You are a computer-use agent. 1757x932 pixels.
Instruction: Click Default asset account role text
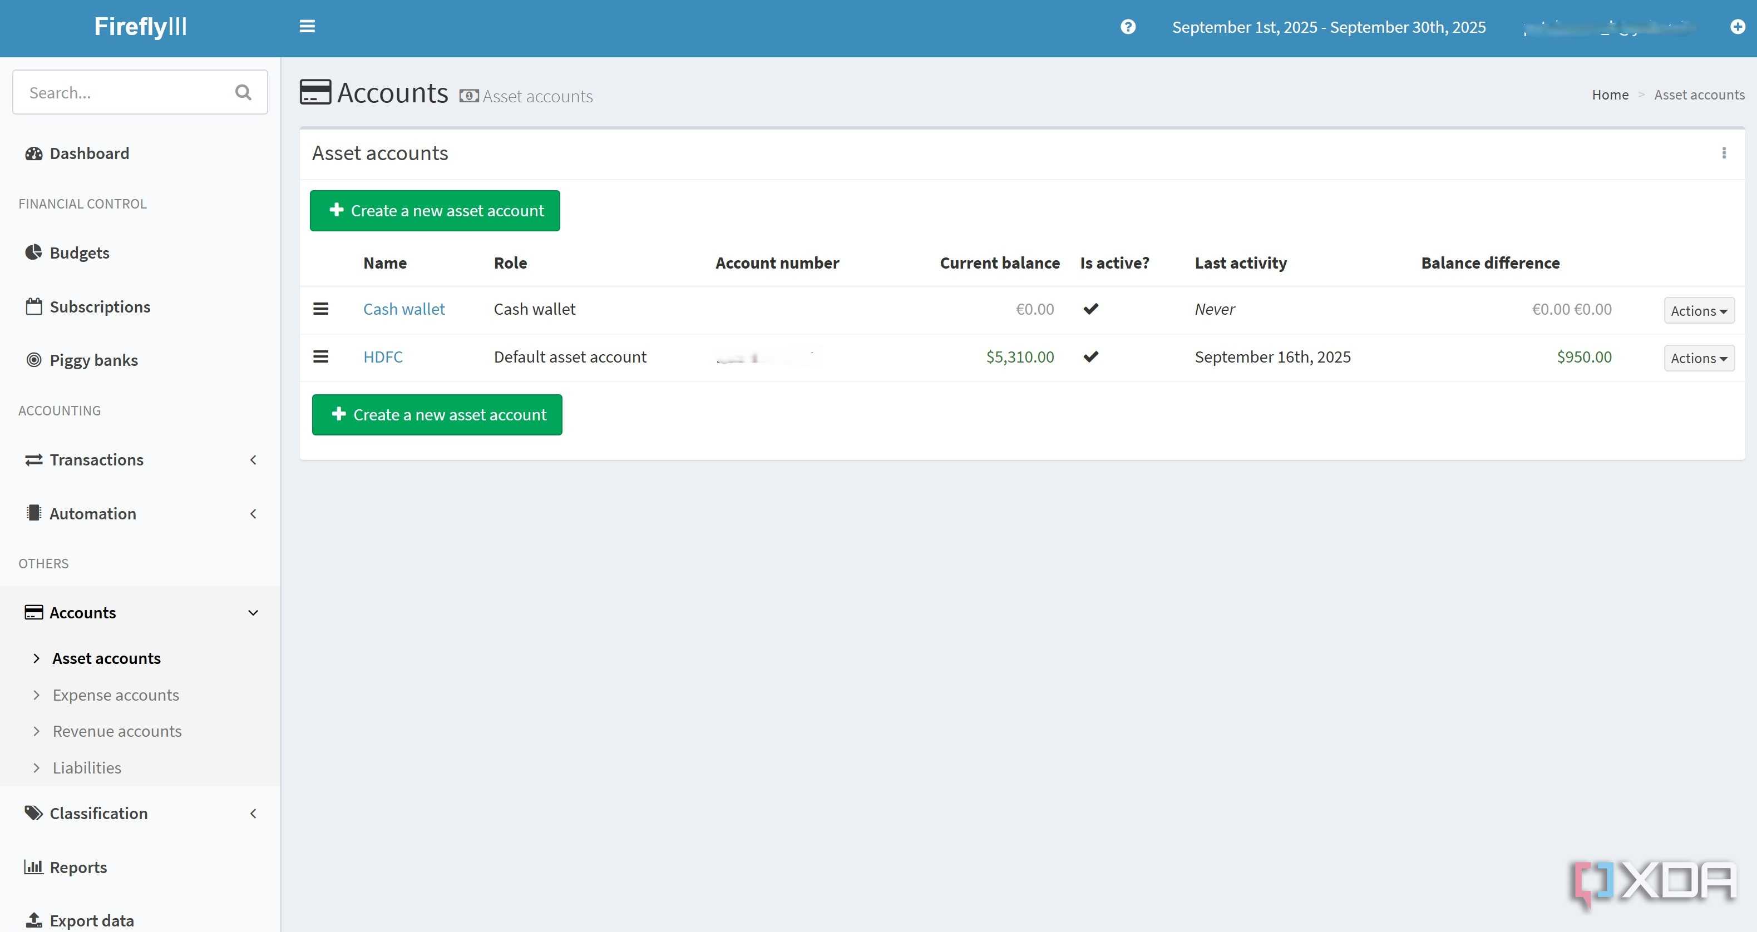tap(570, 356)
